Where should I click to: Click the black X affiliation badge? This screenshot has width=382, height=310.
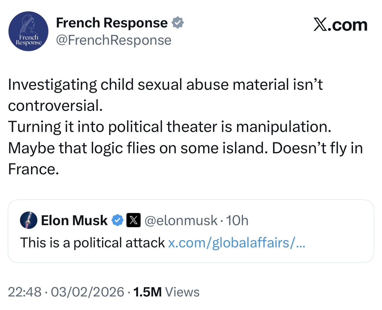point(133,221)
